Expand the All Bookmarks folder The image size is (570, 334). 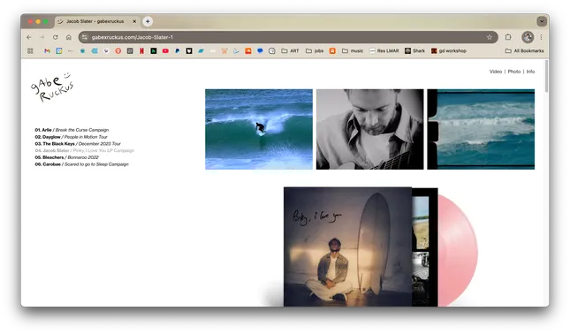[525, 51]
